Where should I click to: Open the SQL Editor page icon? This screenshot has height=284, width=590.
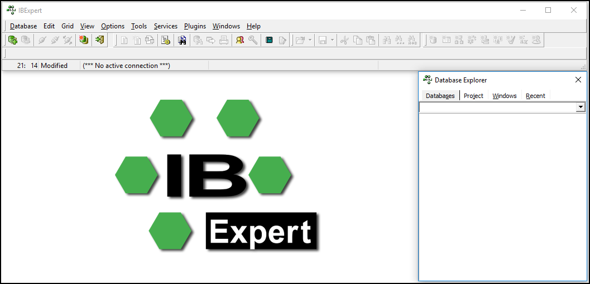point(124,40)
